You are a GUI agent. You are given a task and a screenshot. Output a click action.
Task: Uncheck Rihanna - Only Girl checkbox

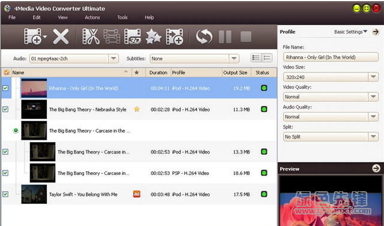[5, 88]
